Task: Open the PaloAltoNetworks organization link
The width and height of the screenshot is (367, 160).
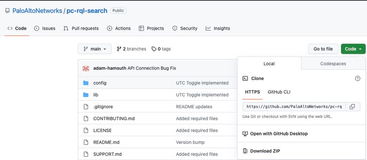Action: tap(37, 11)
